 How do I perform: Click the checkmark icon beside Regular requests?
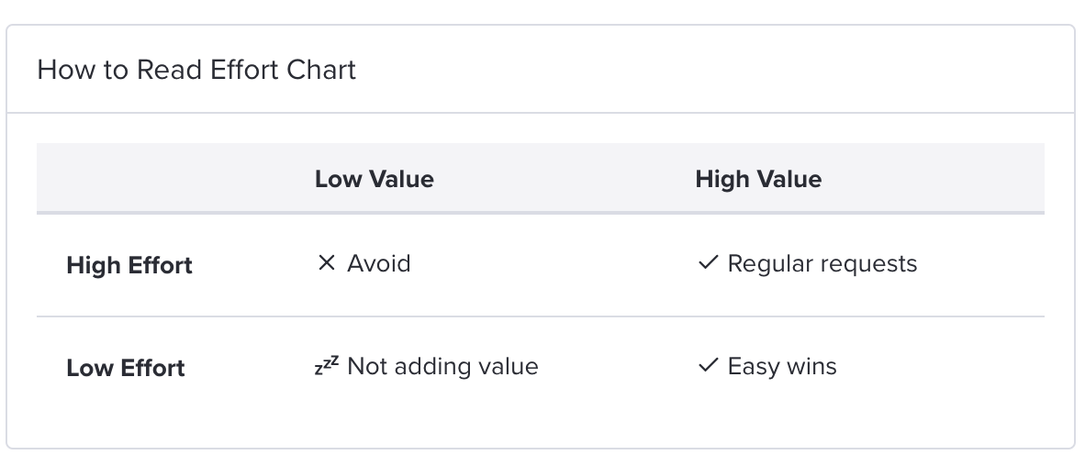point(709,262)
